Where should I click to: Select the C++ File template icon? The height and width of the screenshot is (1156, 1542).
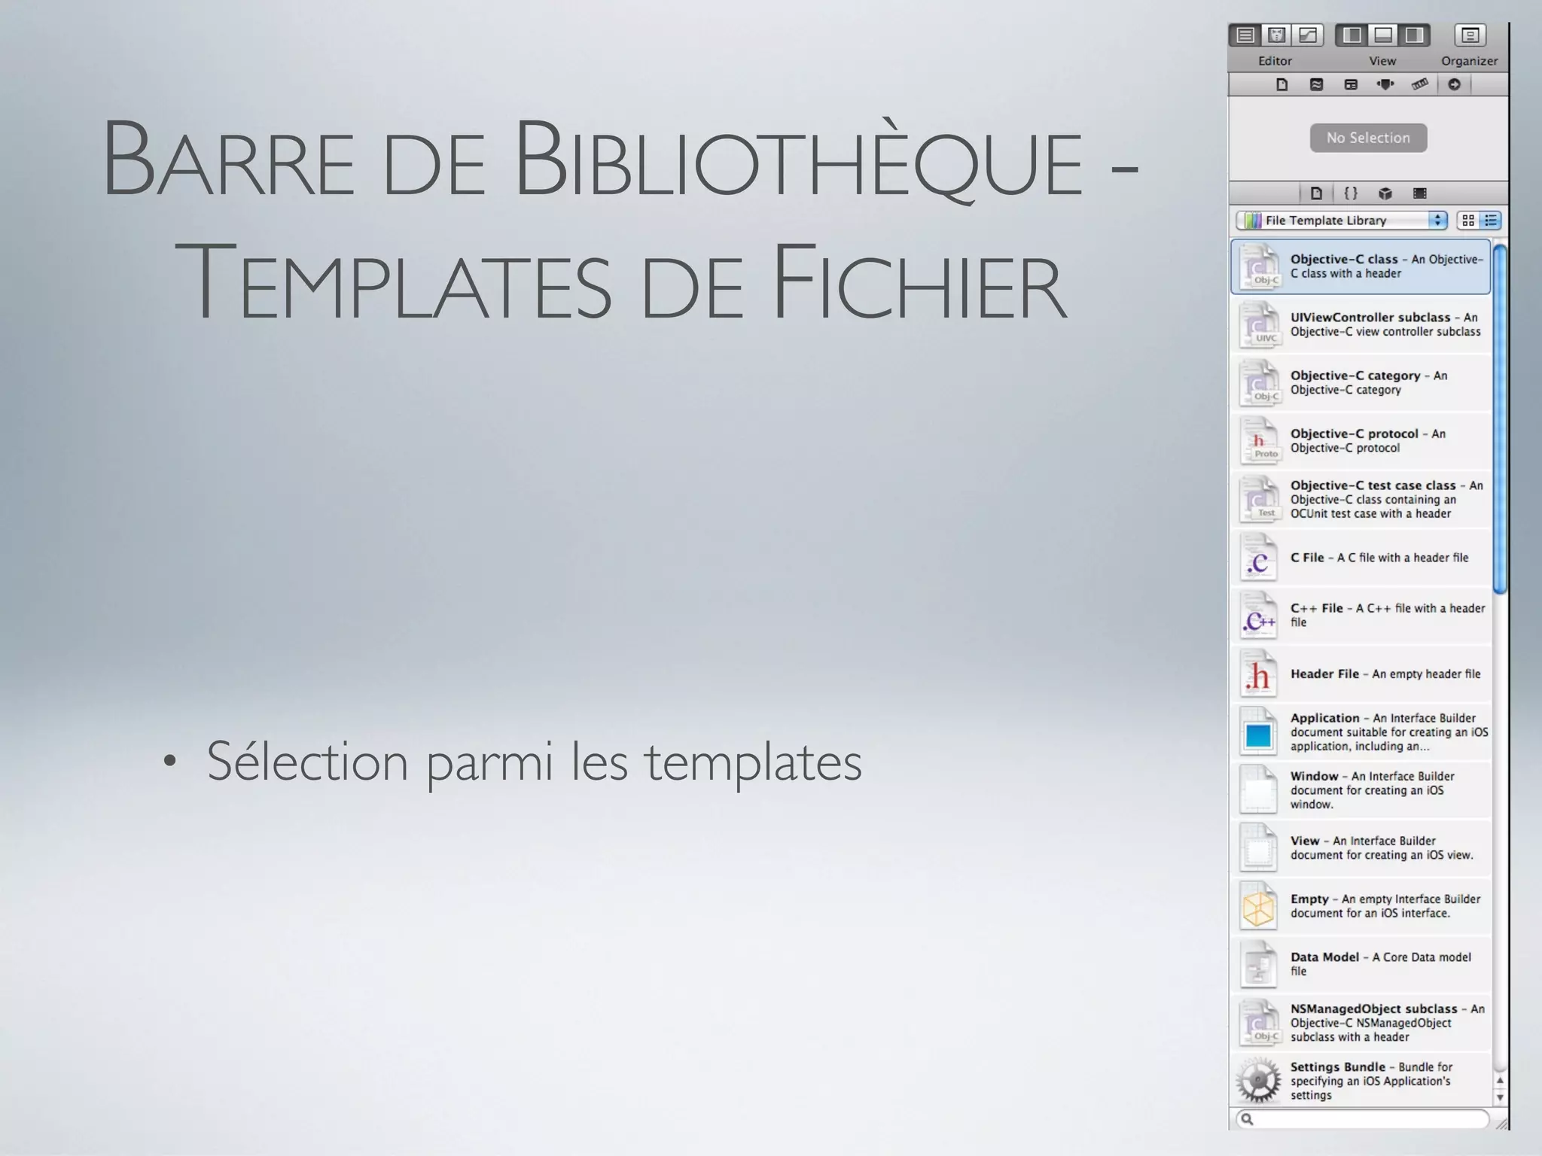(x=1258, y=616)
